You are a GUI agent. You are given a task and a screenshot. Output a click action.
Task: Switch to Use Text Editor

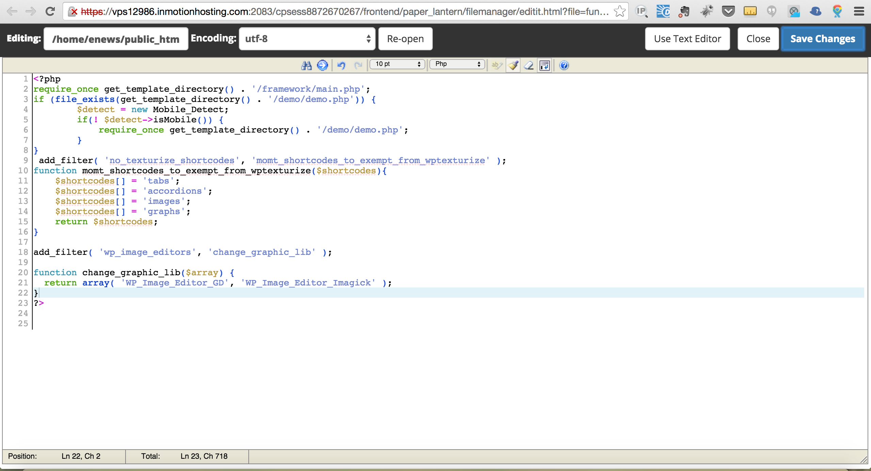click(x=687, y=39)
